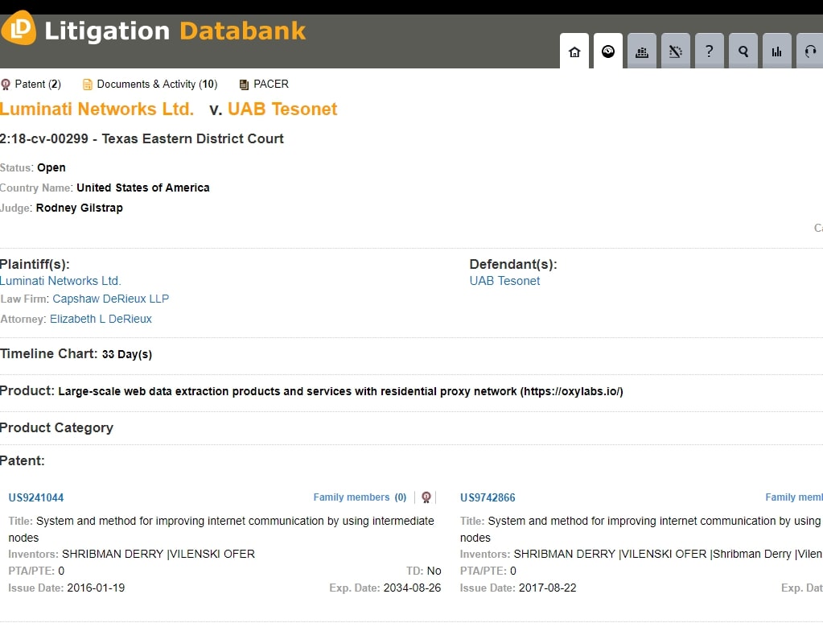
Task: Open the UAB Tesonet link under Defendant(s)
Action: pos(505,281)
